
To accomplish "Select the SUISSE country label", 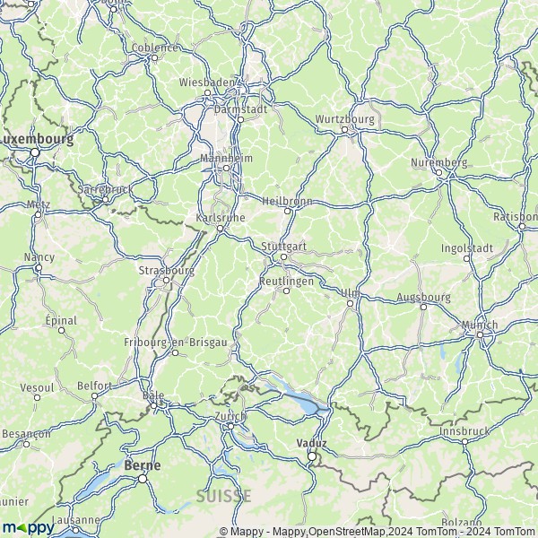I will click(x=223, y=497).
